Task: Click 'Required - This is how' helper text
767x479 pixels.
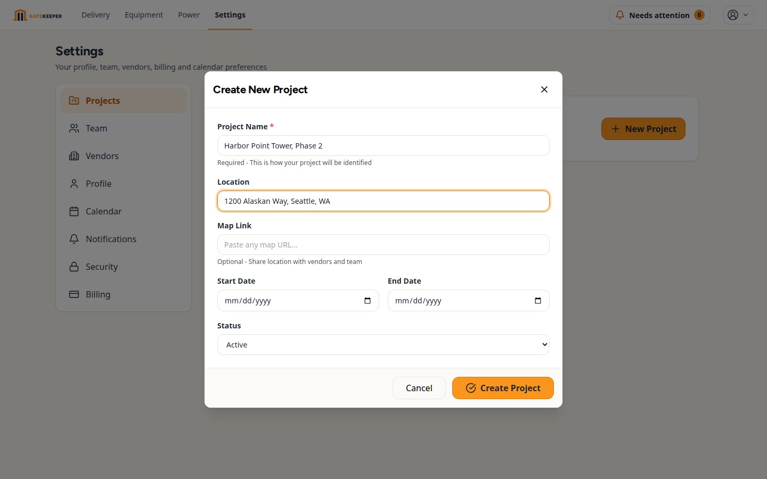Action: [295, 162]
